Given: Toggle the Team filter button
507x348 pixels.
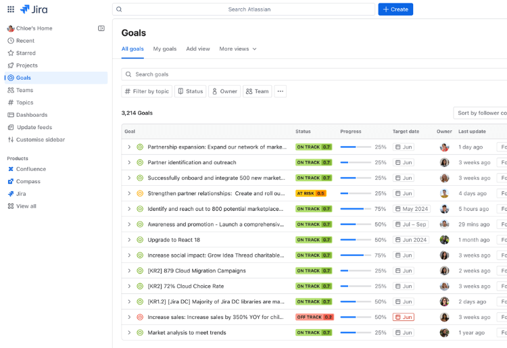Looking at the screenshot, I should pyautogui.click(x=257, y=91).
